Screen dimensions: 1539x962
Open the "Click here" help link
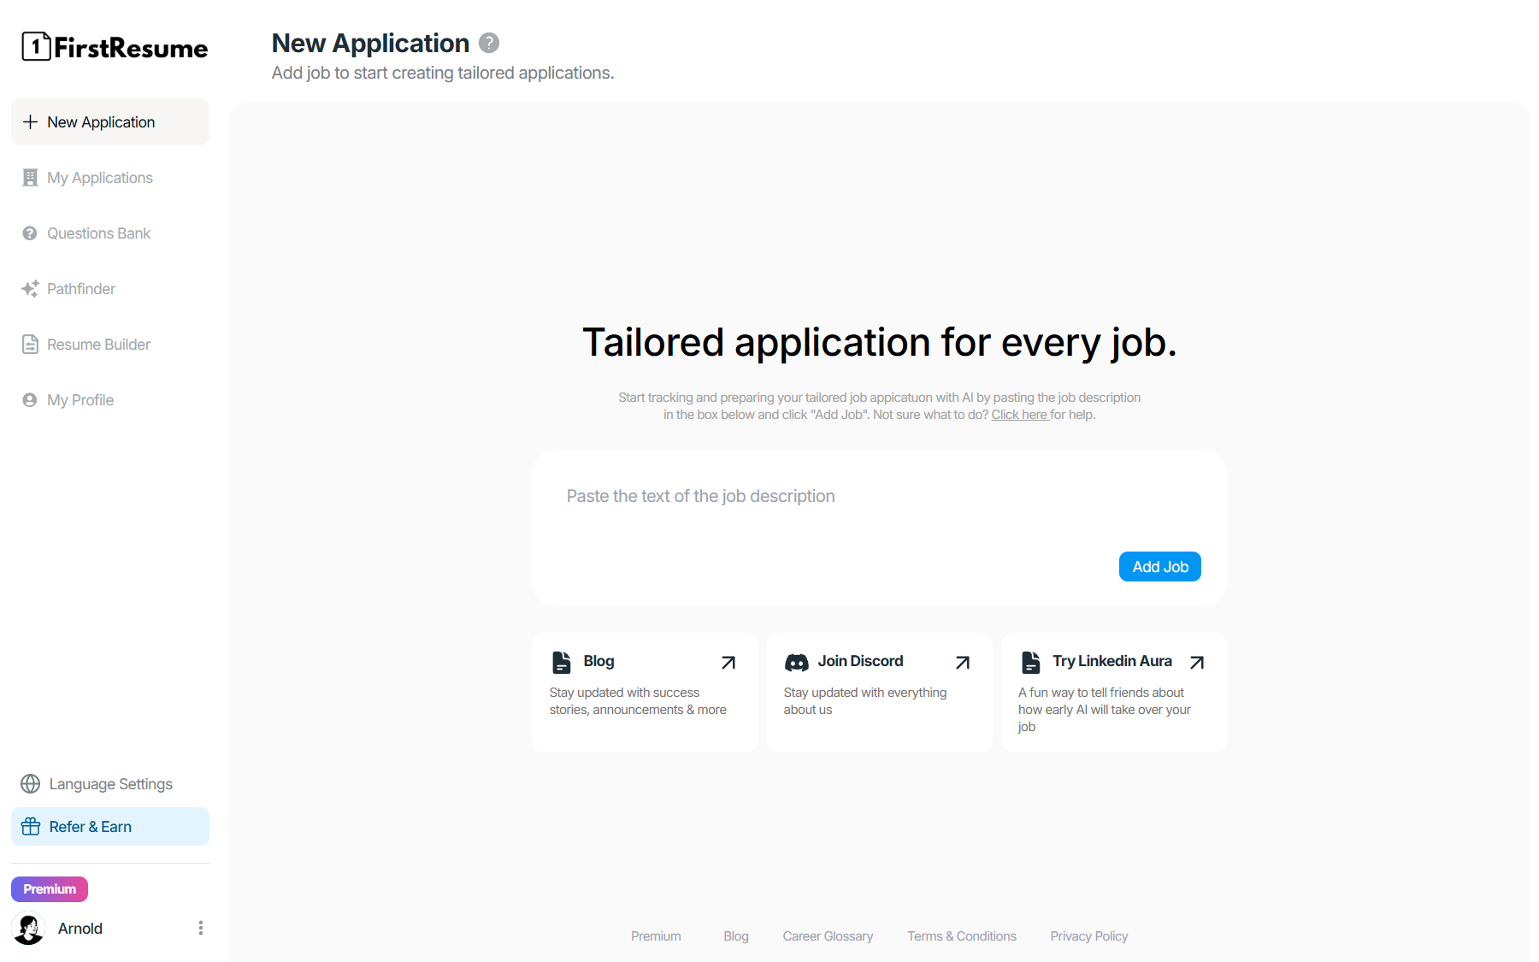coord(1019,414)
